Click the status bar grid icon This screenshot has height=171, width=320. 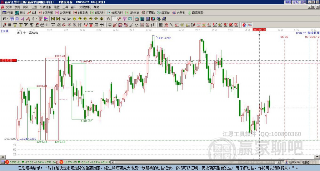pos(2,162)
